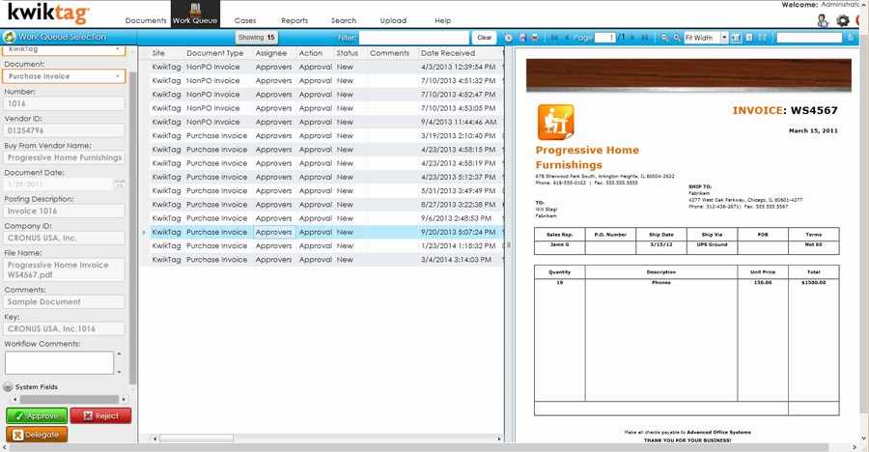Click the search go icon in viewer toolbar
This screenshot has height=452, width=869.
852,38
